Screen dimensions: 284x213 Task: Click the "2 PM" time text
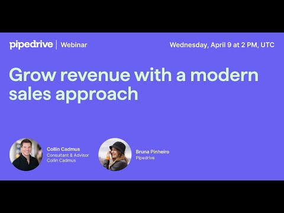pyautogui.click(x=249, y=45)
